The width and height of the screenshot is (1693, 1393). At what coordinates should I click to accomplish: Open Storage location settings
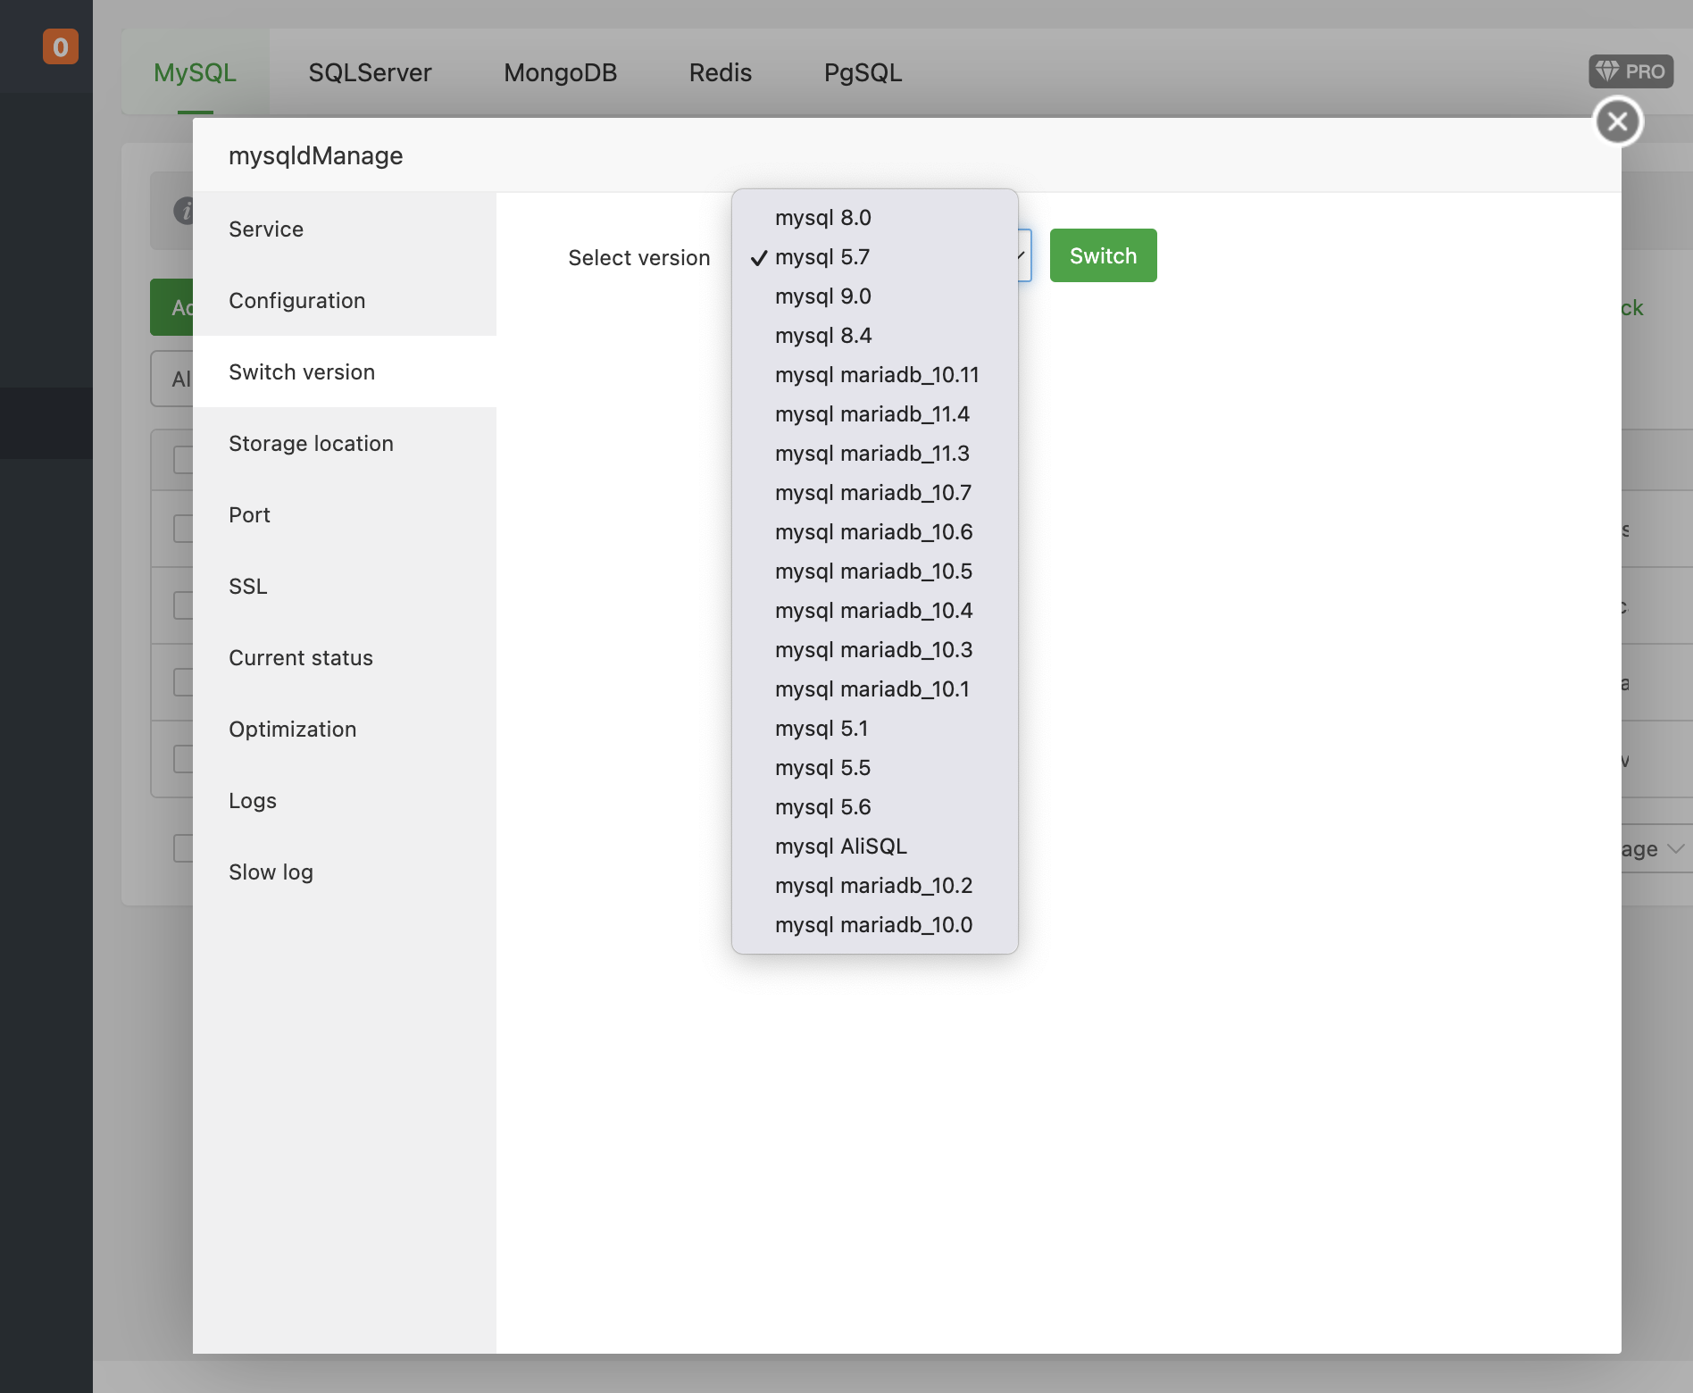coord(311,444)
